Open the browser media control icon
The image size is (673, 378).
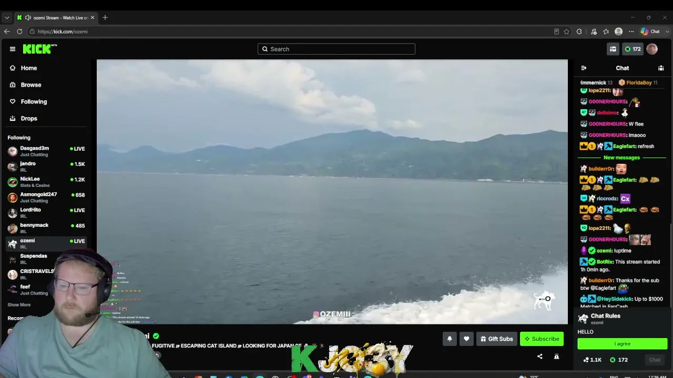594,31
